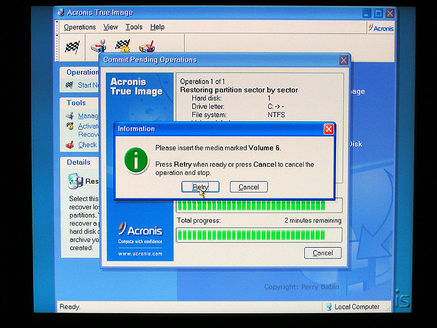Screen dimensions: 437x328
Task: Click the "Tools" sidebar panel heading
Action: pyautogui.click(x=76, y=103)
